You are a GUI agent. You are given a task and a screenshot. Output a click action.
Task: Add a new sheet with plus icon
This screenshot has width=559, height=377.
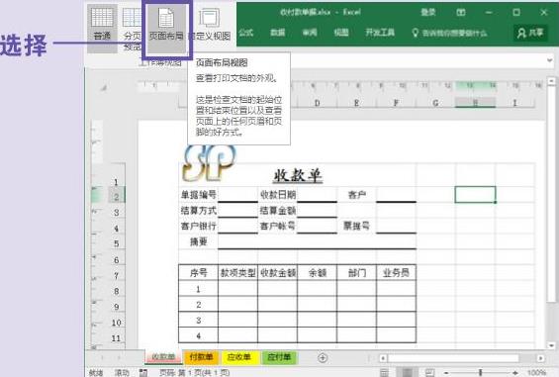coord(323,358)
